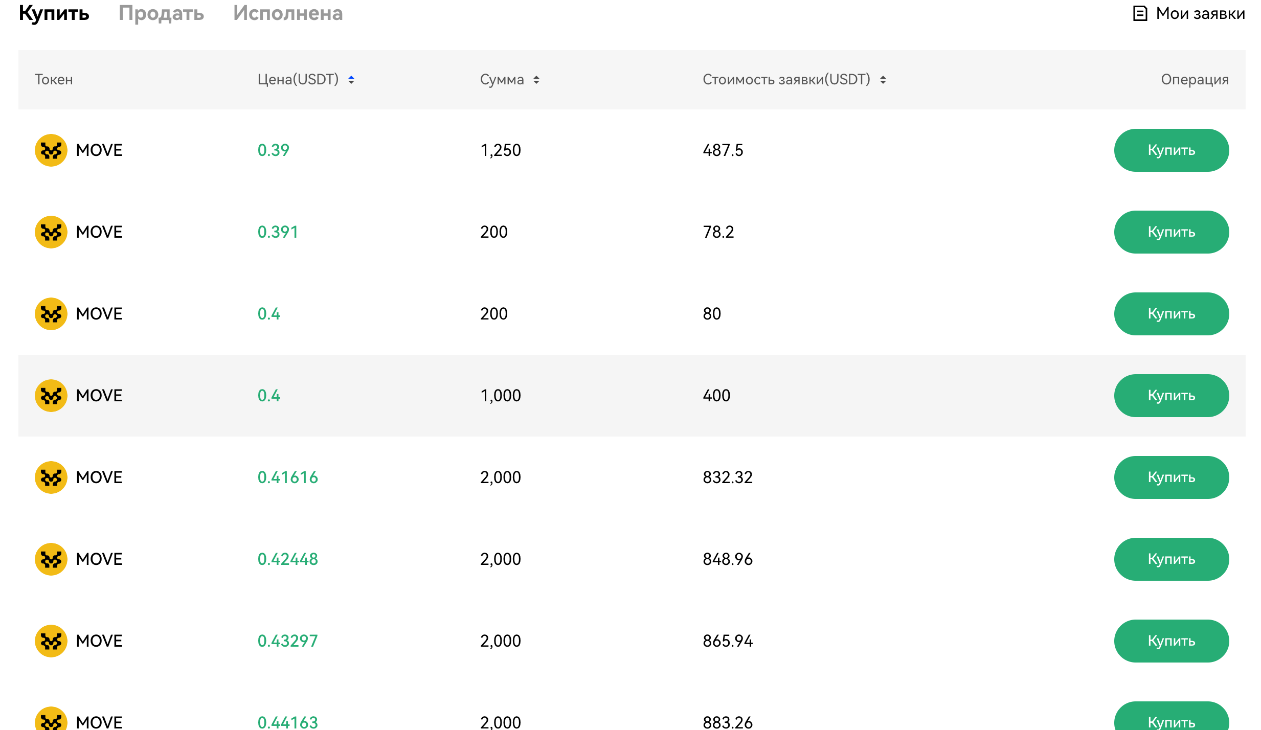Click MOVE token icon in 0.42448 row

coord(51,559)
